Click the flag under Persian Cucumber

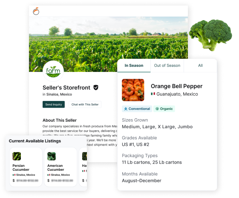point(14,175)
